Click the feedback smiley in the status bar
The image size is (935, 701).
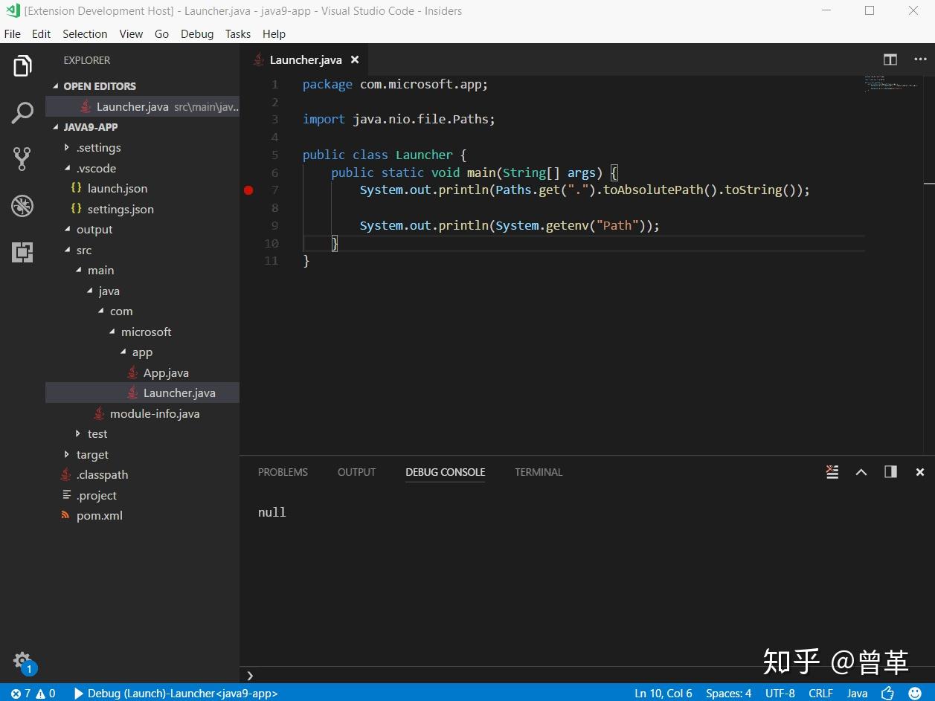(x=915, y=693)
